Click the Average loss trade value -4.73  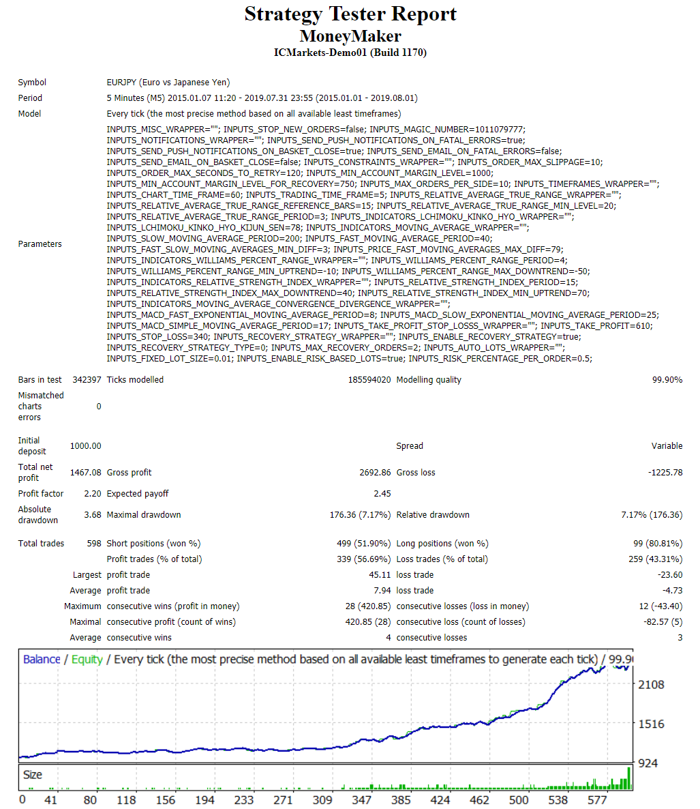coord(672,591)
